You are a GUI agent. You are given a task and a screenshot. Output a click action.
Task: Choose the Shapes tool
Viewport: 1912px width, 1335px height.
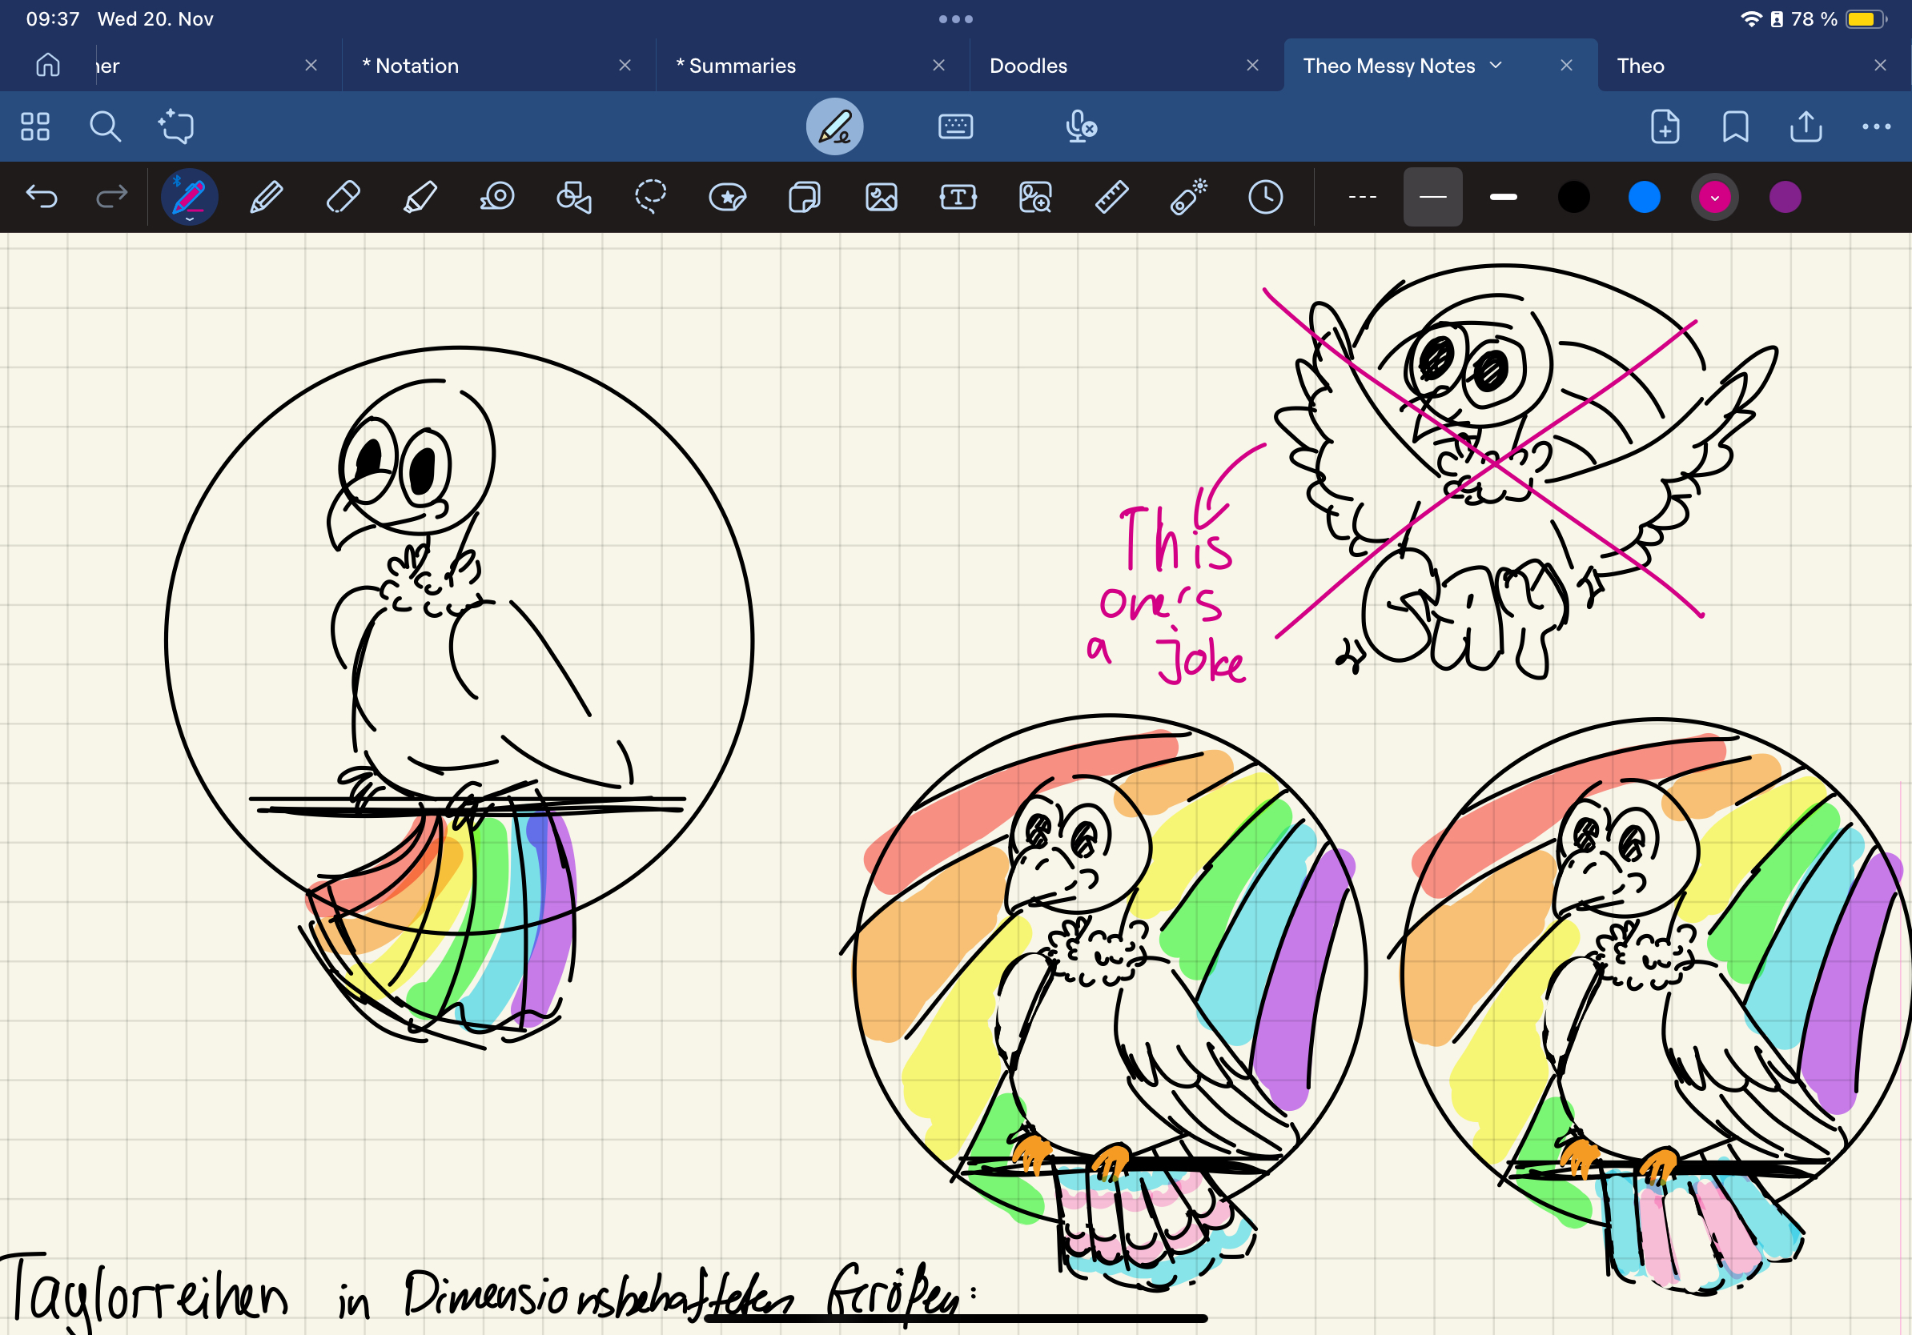[574, 197]
